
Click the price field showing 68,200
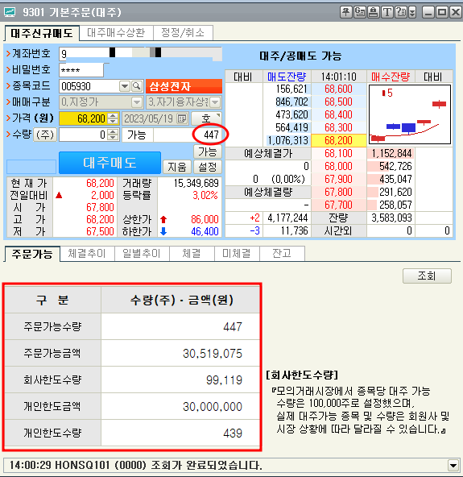click(83, 118)
